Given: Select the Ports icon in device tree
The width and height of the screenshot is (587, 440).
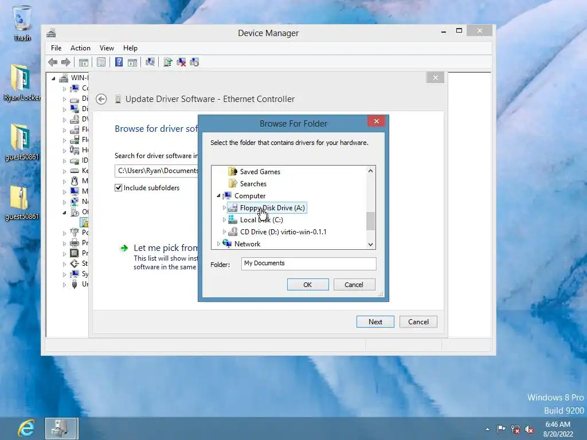Looking at the screenshot, I should tap(75, 233).
